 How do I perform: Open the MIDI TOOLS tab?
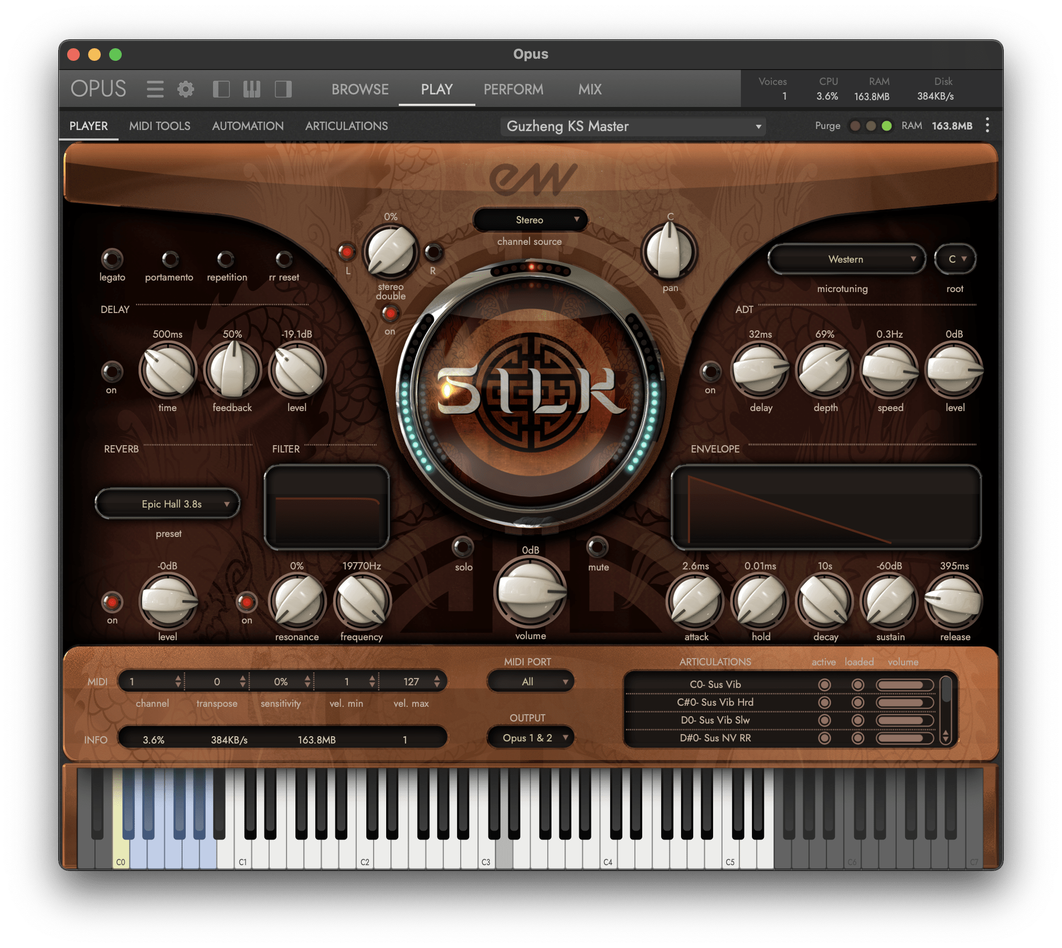point(160,126)
